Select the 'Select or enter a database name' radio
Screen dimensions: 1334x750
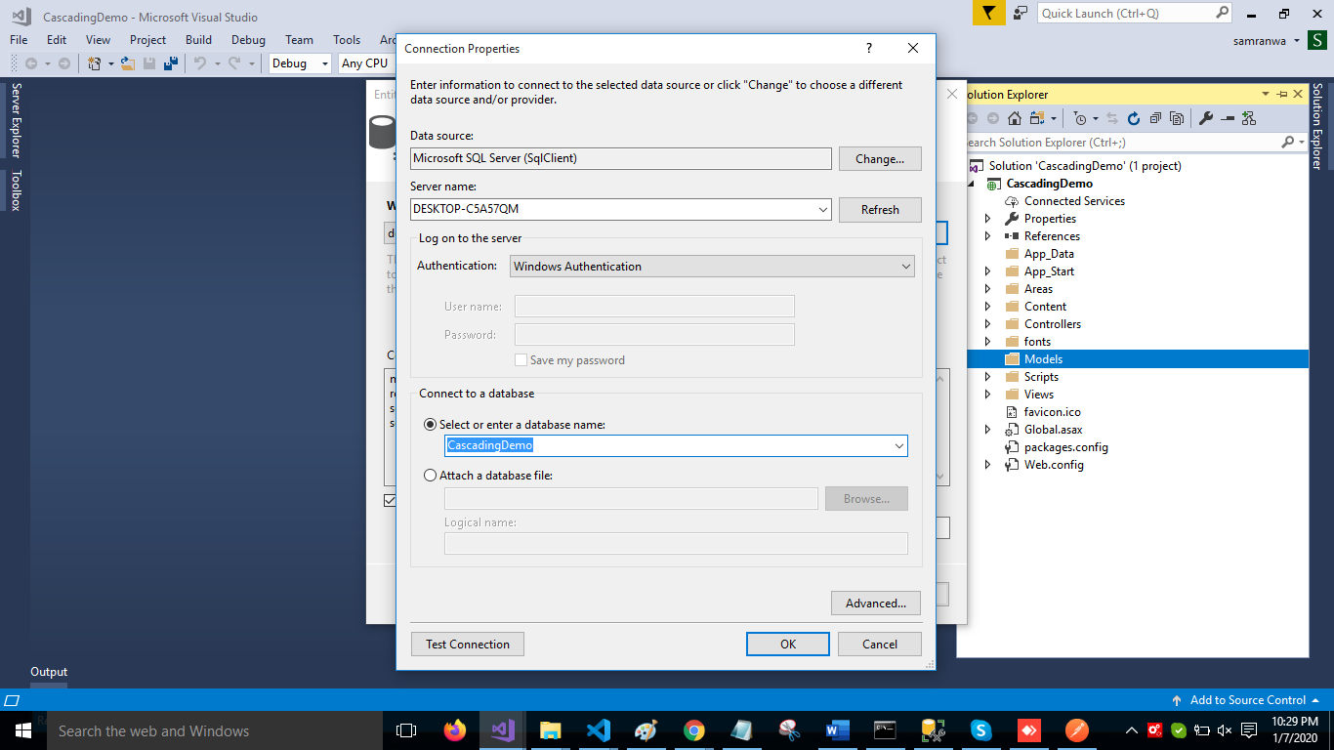tap(431, 425)
